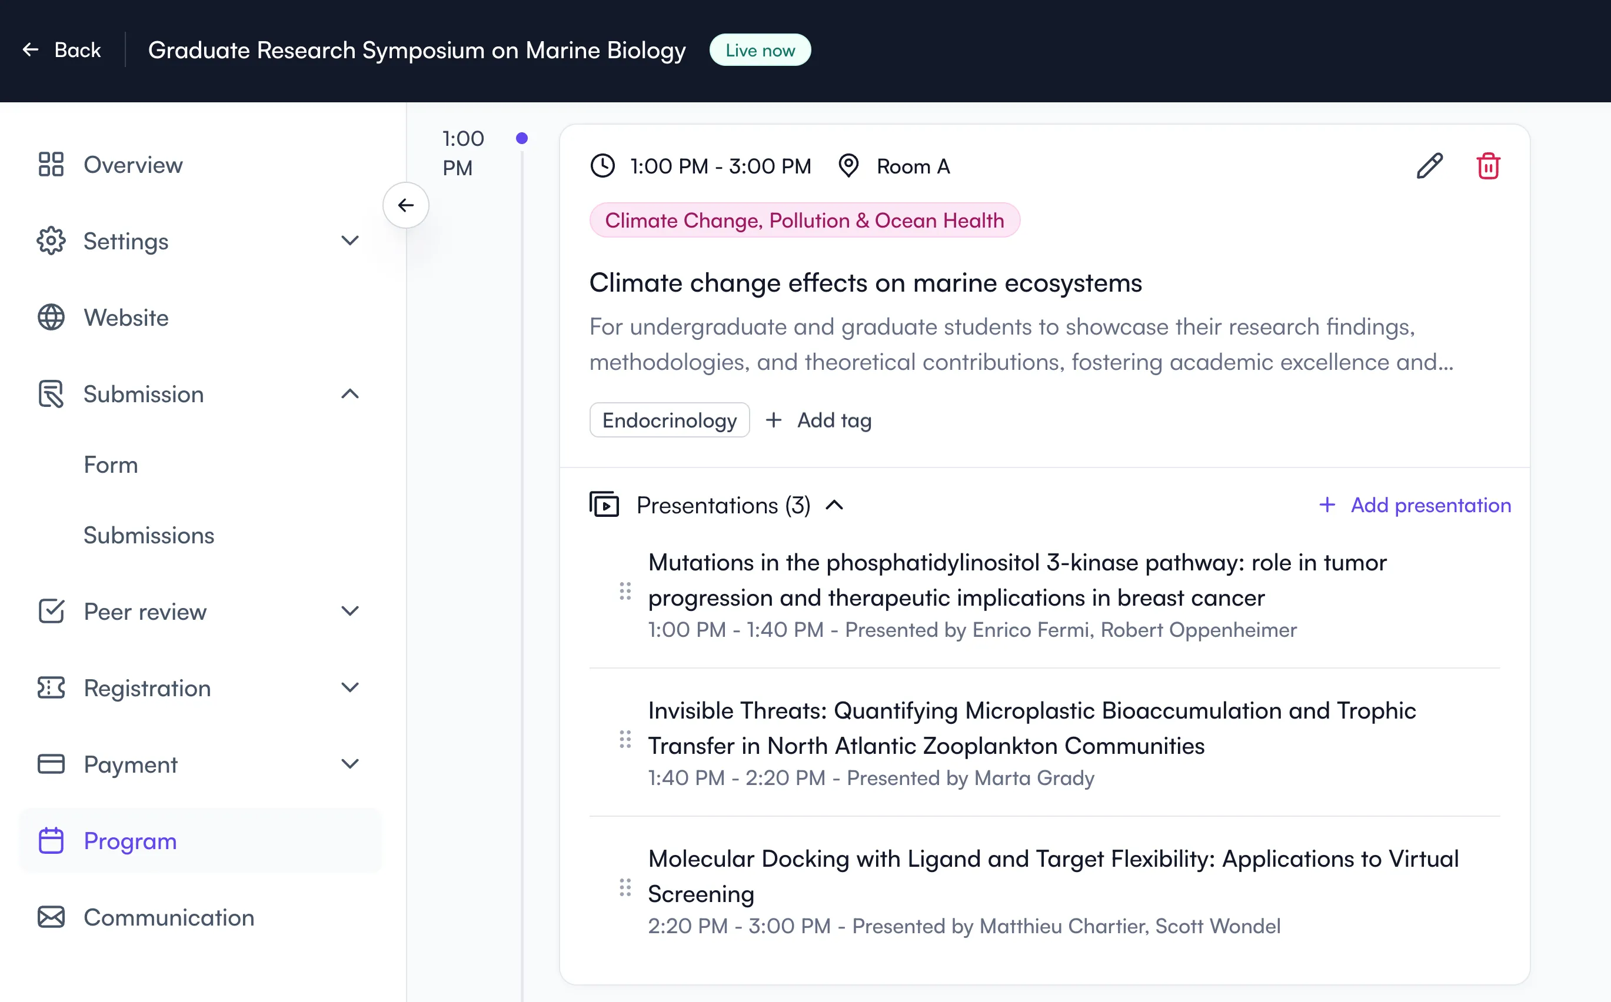The height and width of the screenshot is (1002, 1611).
Task: Click the Submission document icon
Action: point(51,393)
